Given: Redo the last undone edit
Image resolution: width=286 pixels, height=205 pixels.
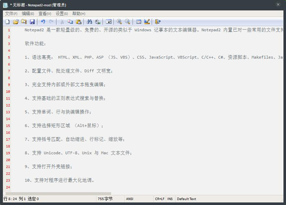Looking at the screenshot, I should pyautogui.click(x=51, y=22).
